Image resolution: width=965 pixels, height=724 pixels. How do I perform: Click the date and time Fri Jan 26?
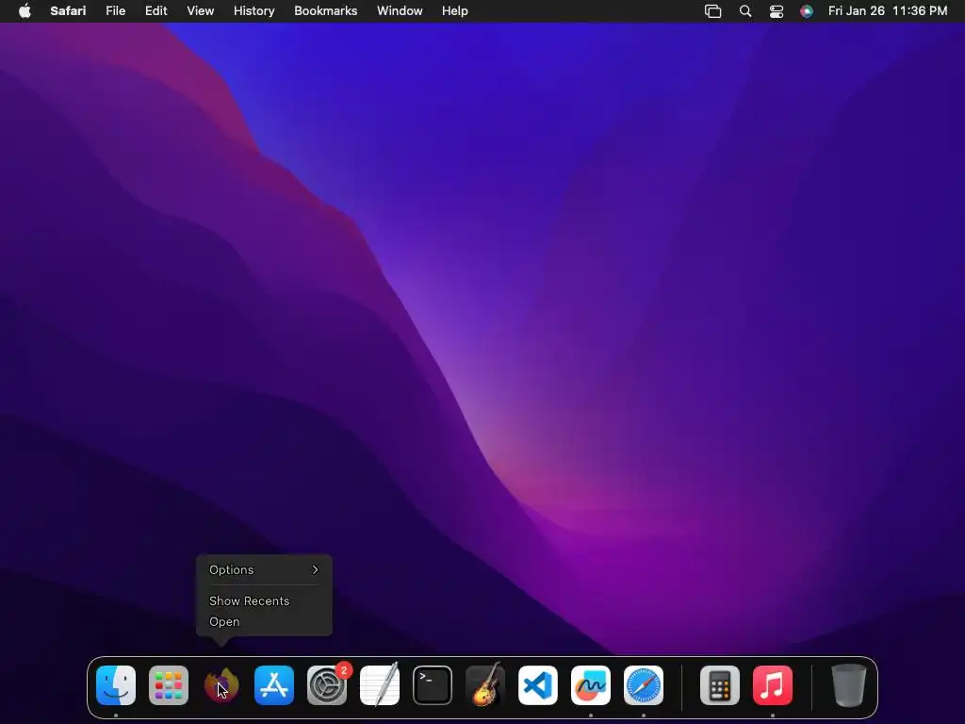click(888, 11)
